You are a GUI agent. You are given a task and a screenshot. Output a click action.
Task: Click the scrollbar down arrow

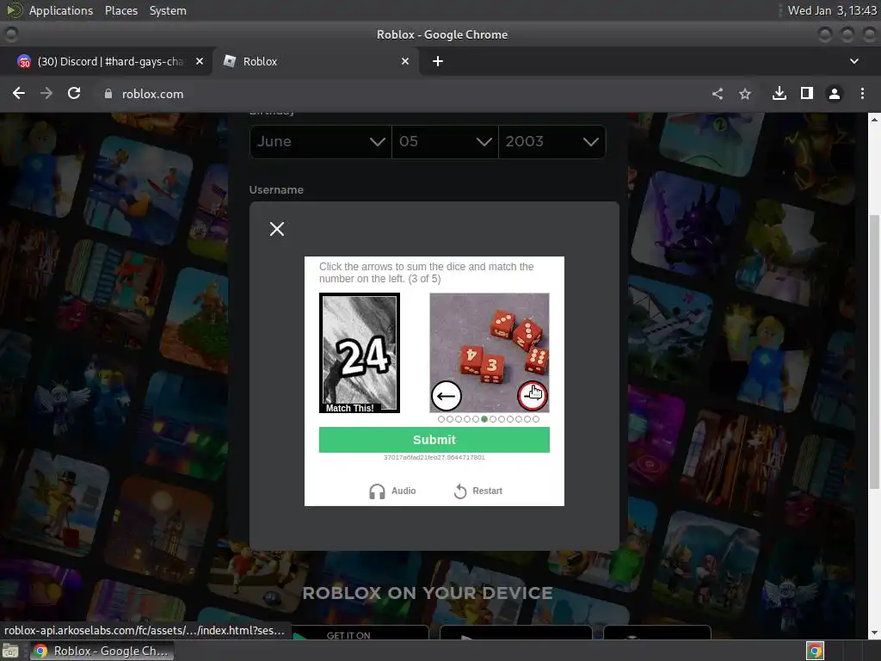(x=874, y=633)
